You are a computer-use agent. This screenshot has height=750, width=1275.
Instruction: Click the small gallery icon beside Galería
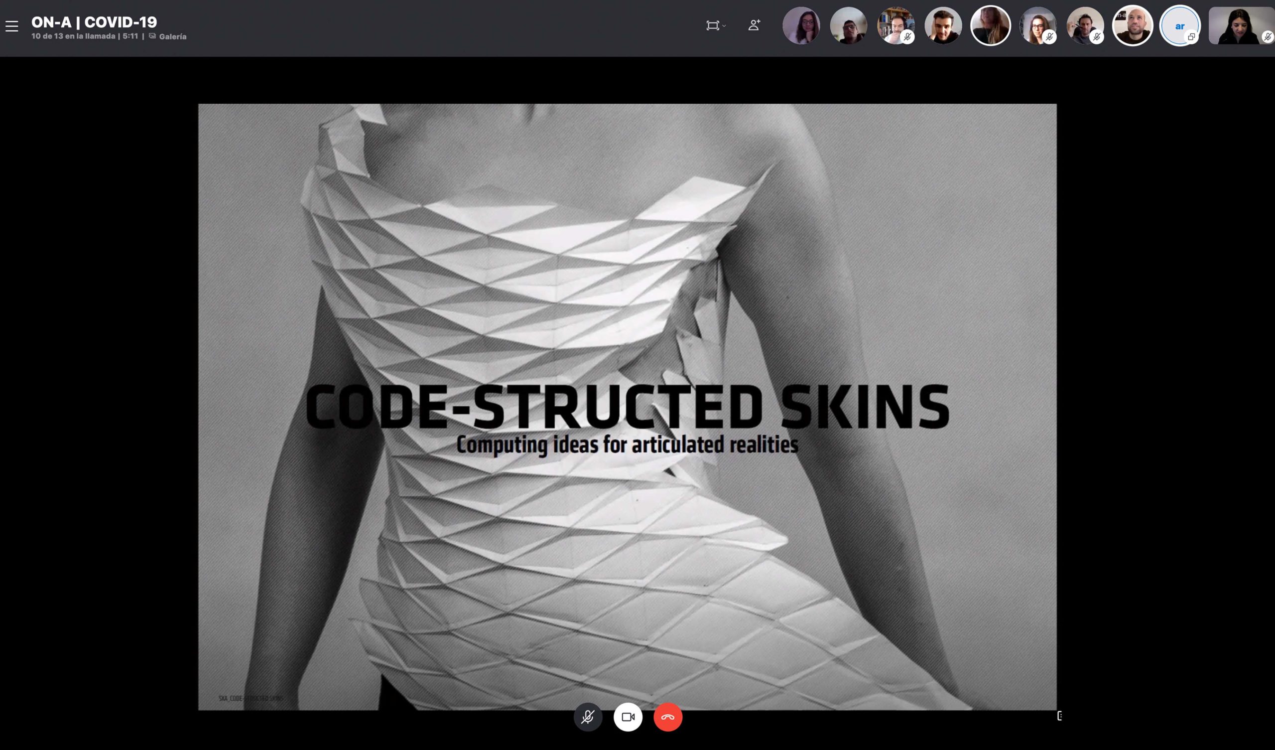[x=152, y=36]
